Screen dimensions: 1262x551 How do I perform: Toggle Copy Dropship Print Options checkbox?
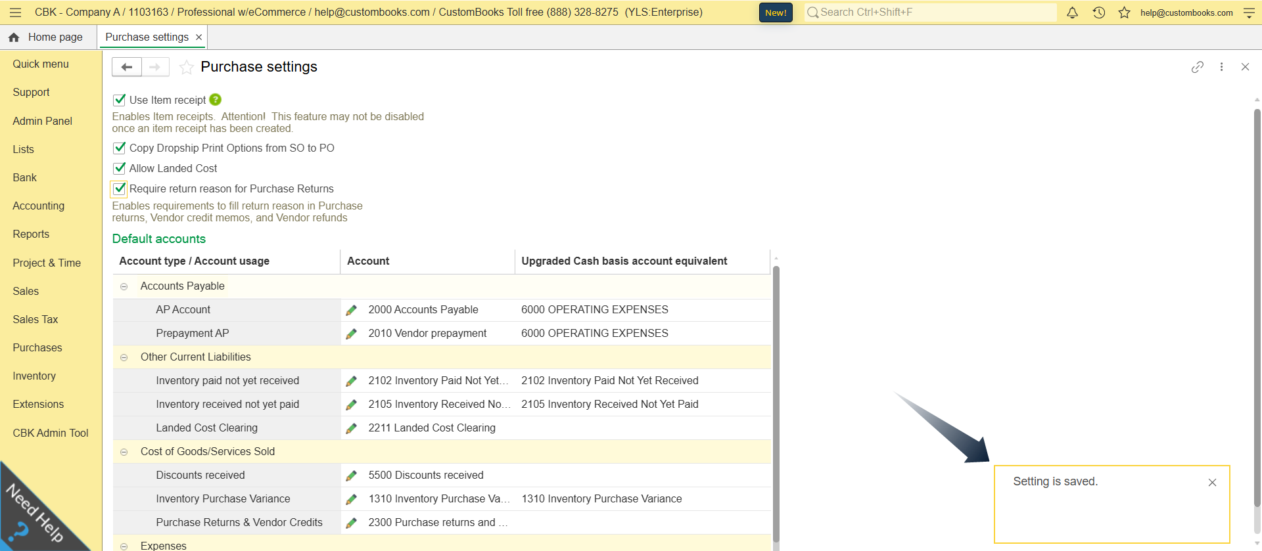pyautogui.click(x=120, y=148)
